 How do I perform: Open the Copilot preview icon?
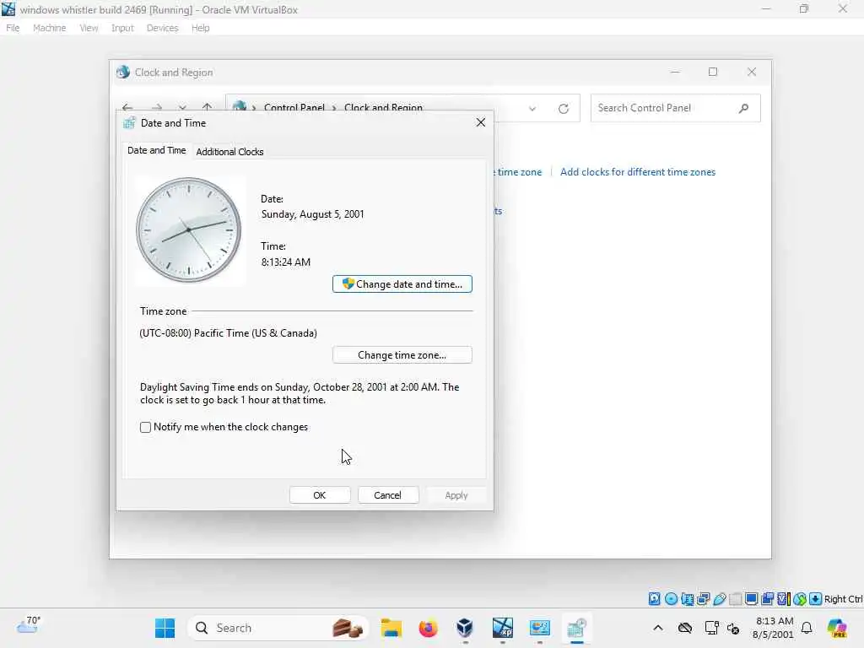coord(837,628)
